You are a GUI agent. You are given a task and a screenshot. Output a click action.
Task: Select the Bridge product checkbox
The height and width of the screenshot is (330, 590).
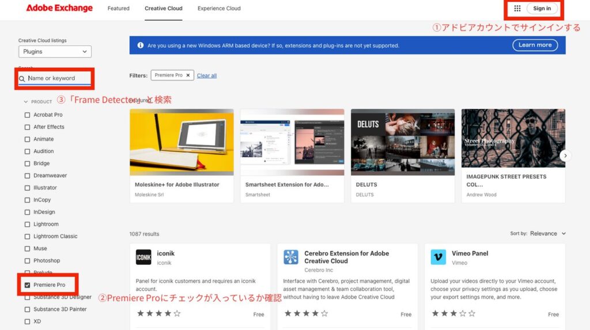point(27,164)
